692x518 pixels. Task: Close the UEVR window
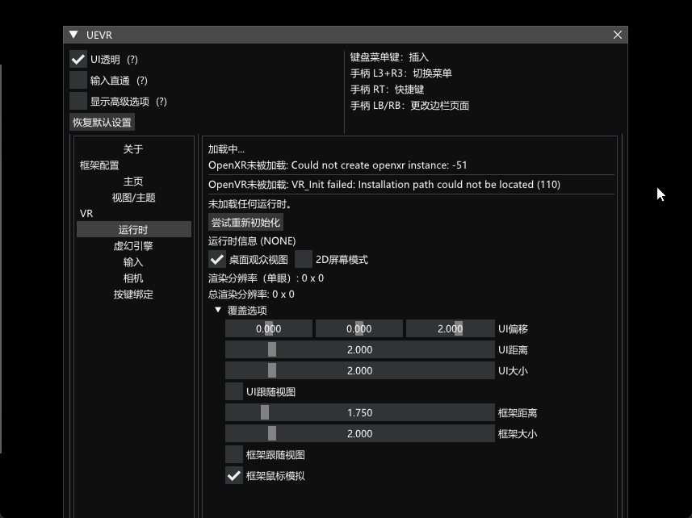point(618,35)
